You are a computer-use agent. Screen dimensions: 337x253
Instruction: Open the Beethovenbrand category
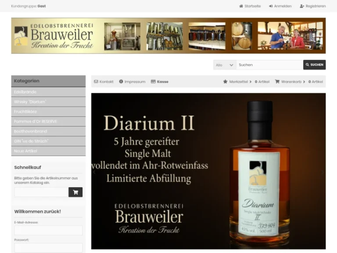(48, 131)
